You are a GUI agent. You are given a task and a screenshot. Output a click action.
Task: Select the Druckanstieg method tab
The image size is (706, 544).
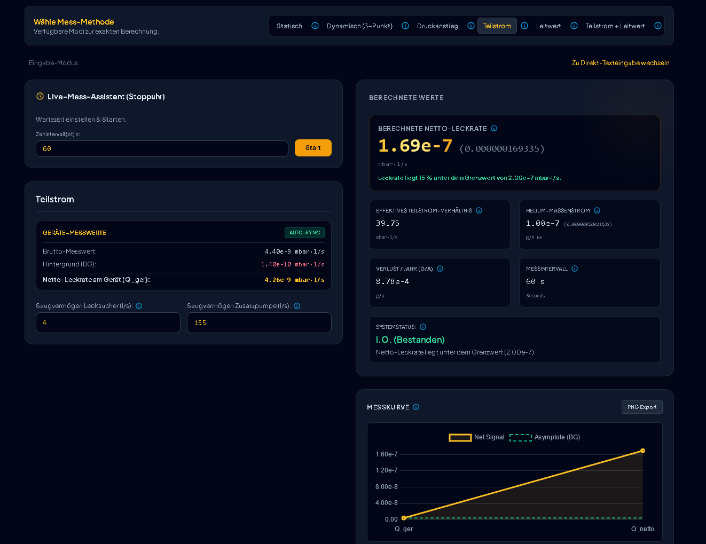tap(437, 26)
